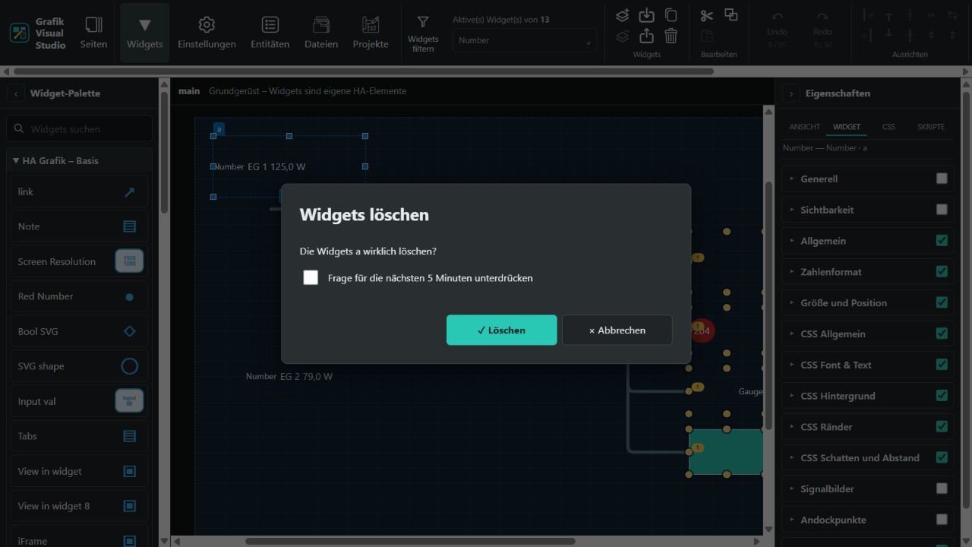Open the Dateien file manager
This screenshot has height=547, width=972.
321,33
